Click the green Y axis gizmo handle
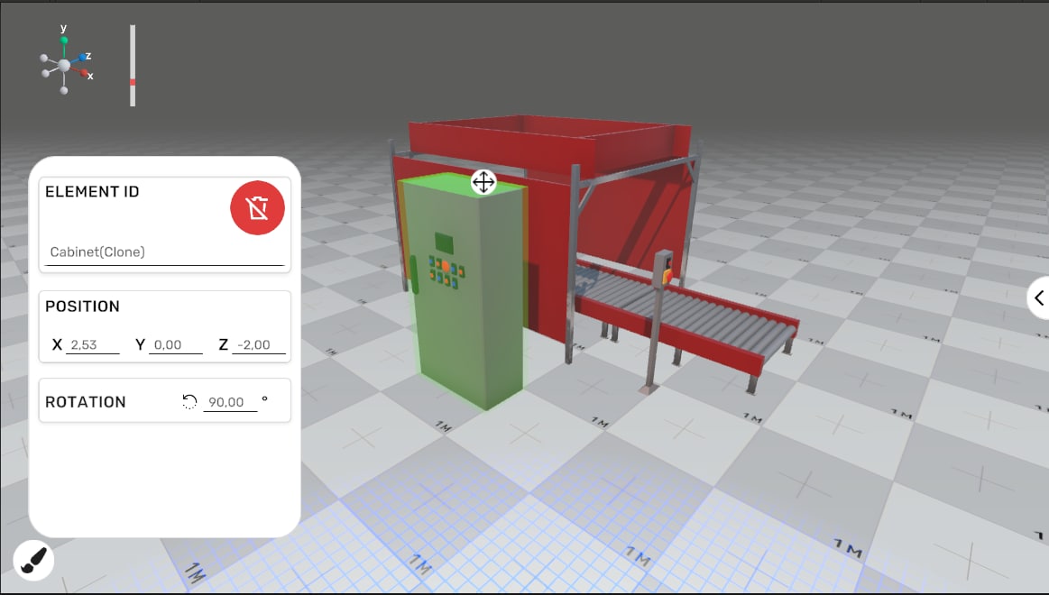Image resolution: width=1049 pixels, height=595 pixels. tap(64, 41)
